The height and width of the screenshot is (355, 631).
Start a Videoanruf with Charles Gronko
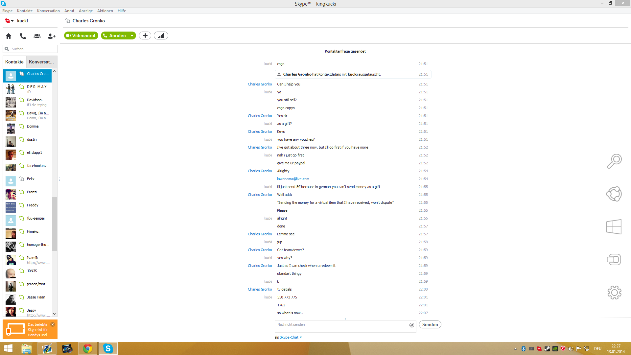click(81, 35)
